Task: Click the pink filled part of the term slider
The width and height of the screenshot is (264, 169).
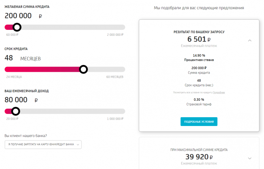Action: (x=43, y=69)
